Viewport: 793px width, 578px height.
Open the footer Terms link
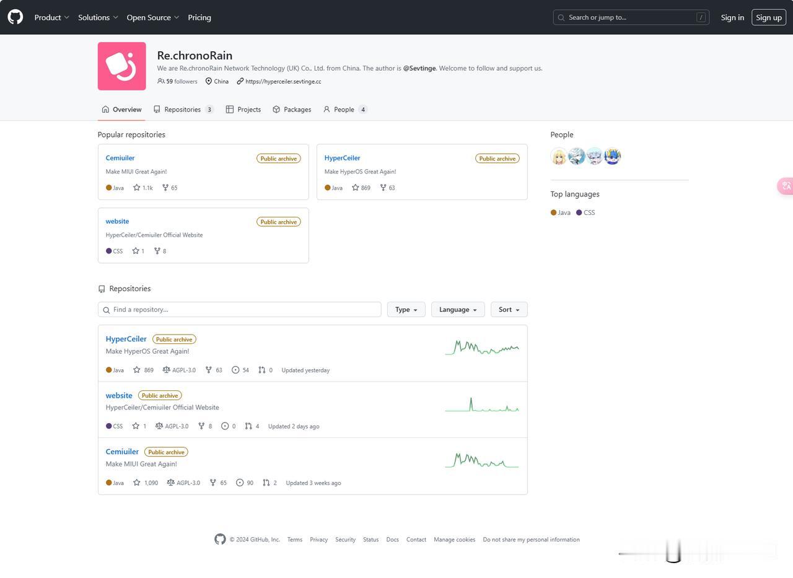295,540
